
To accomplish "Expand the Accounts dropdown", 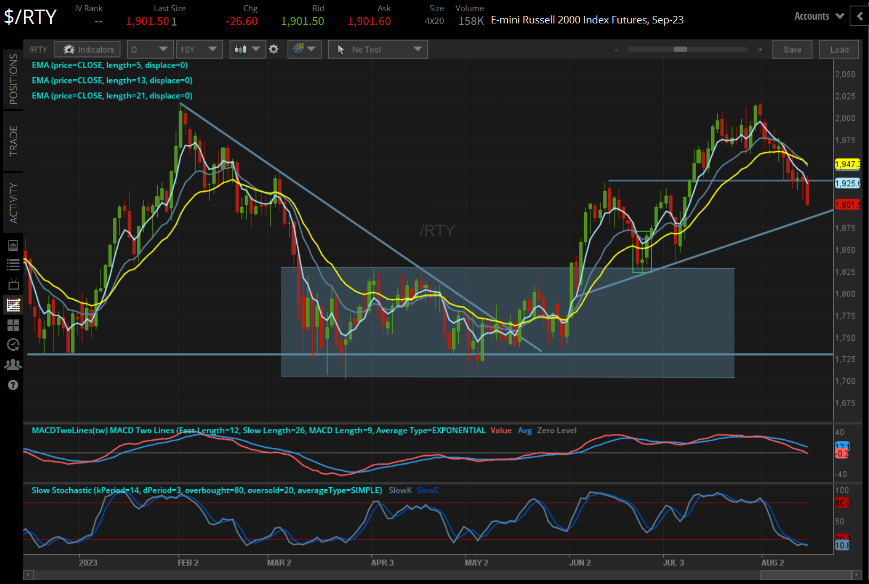I will point(818,16).
